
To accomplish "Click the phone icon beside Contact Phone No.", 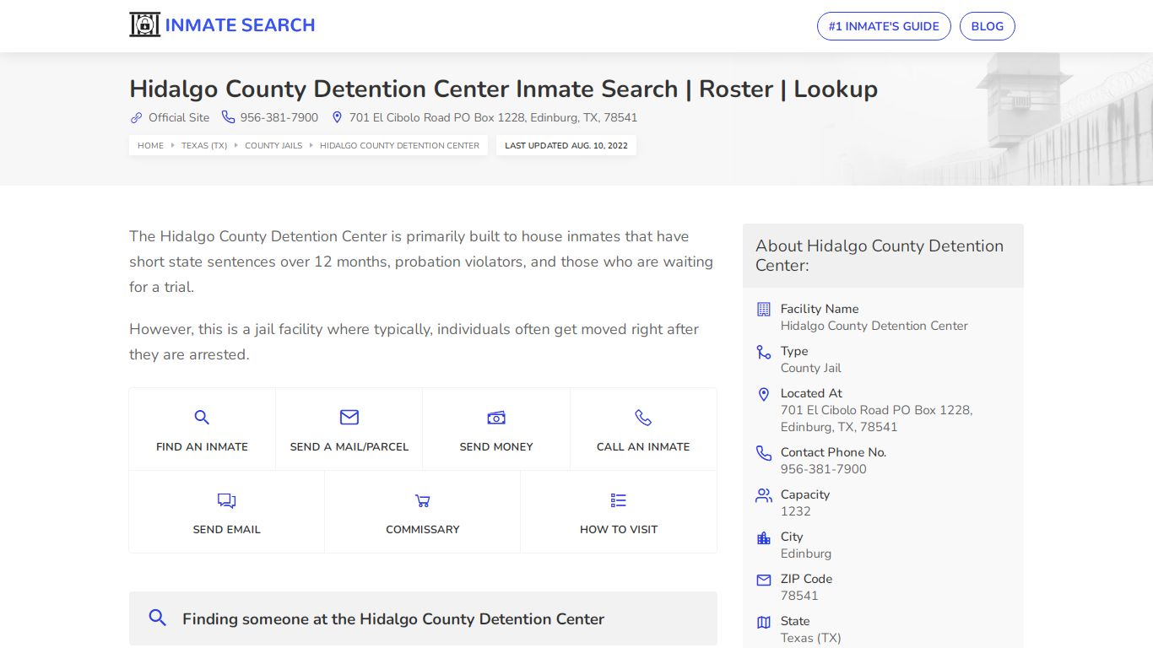I will click(x=764, y=453).
